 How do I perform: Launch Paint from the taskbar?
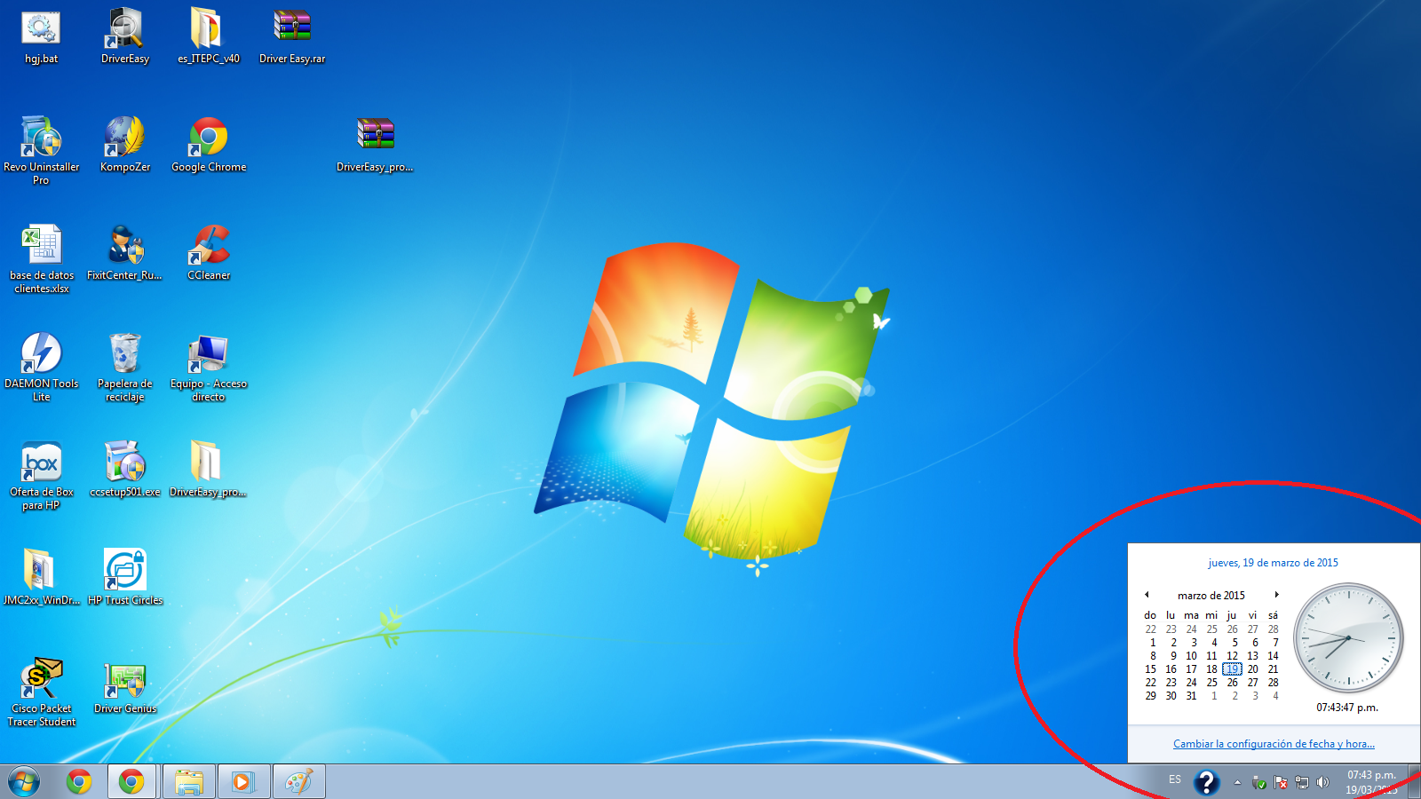point(298,781)
